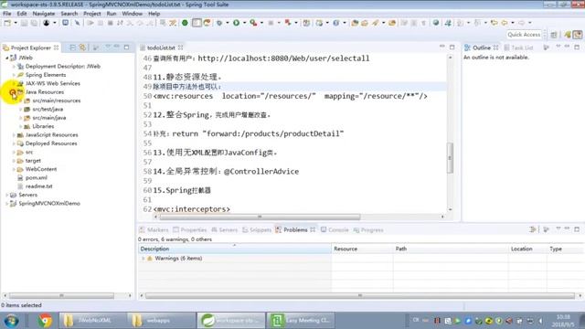Open the Debug dropdown arrow
This screenshot has height=329, width=585.
click(228, 23)
